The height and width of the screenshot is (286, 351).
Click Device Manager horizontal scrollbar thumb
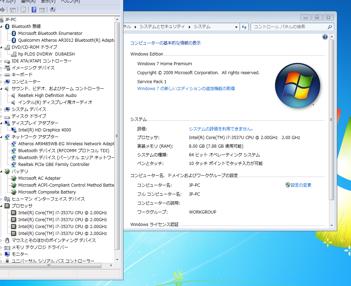point(49,265)
